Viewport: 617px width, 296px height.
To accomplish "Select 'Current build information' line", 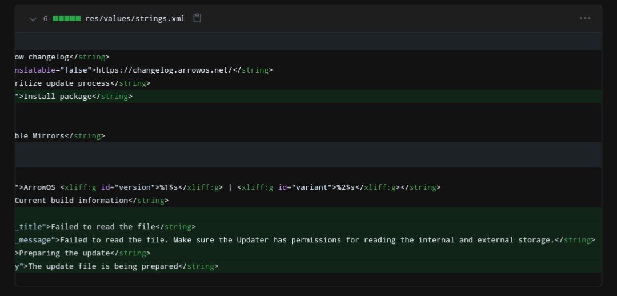I will [308, 201].
